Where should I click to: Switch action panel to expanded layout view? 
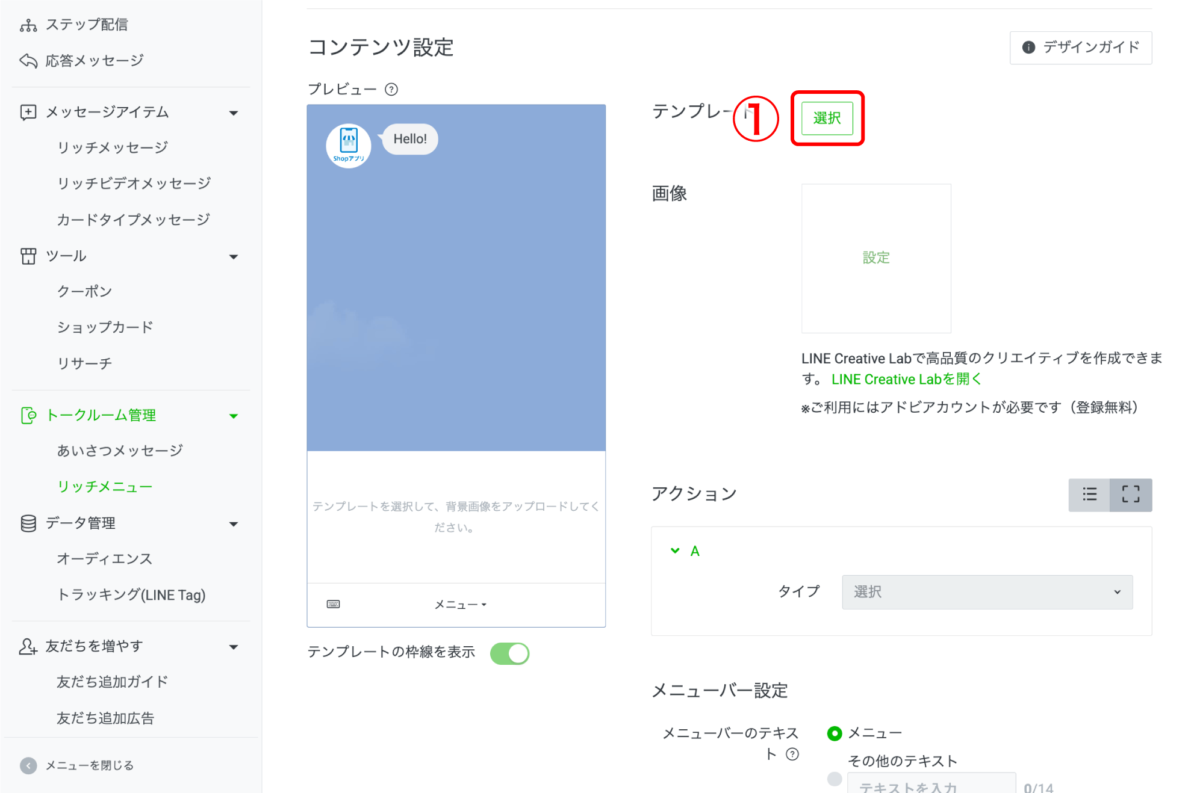point(1131,495)
